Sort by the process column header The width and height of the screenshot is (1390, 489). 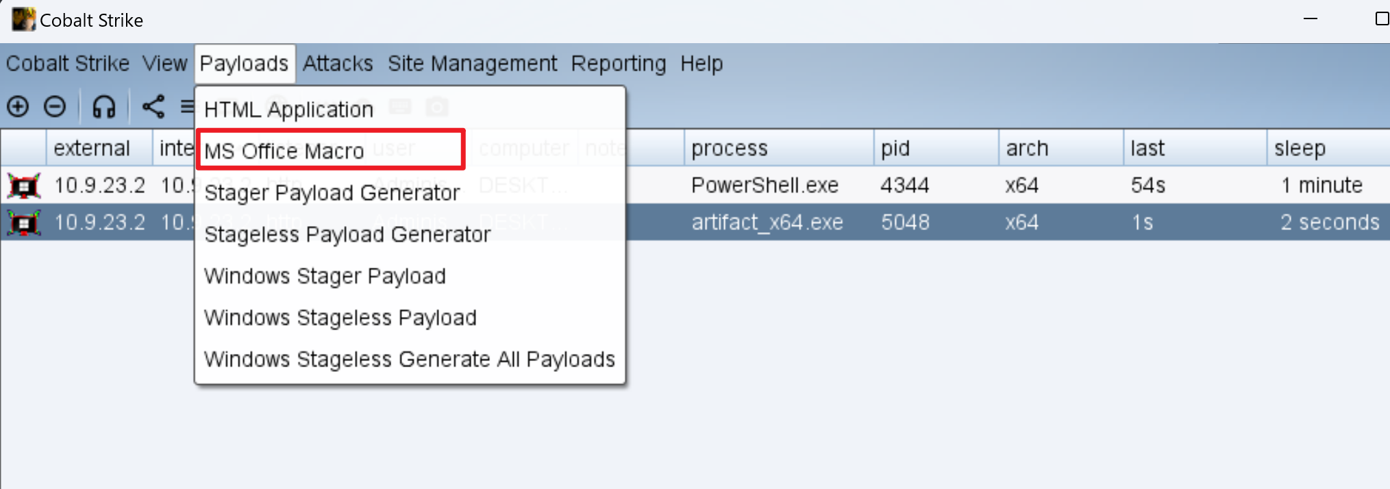pyautogui.click(x=778, y=148)
